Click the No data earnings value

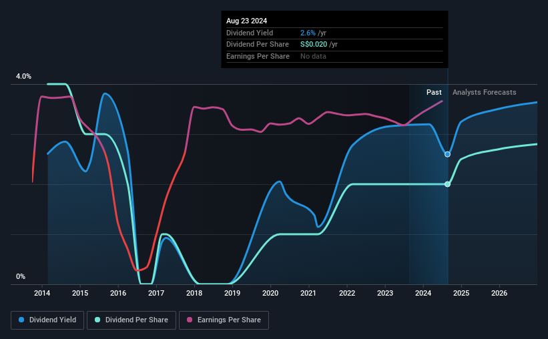pos(314,56)
